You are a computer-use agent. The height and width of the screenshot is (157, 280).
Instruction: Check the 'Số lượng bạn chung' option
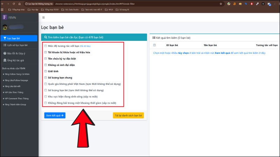click(x=45, y=77)
